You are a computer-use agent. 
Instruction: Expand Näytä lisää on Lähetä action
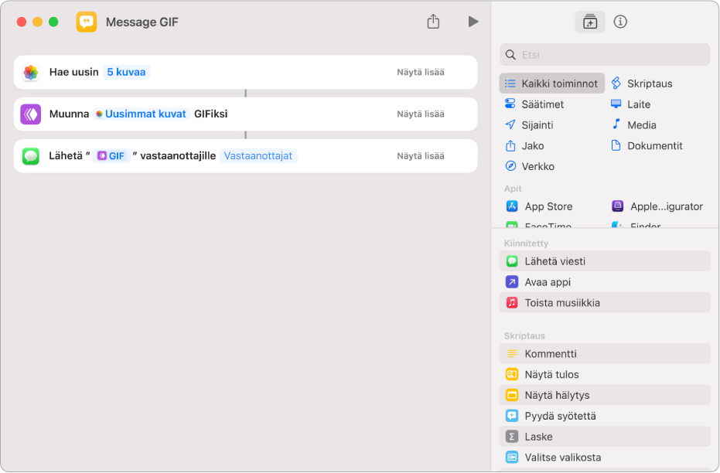coord(421,156)
